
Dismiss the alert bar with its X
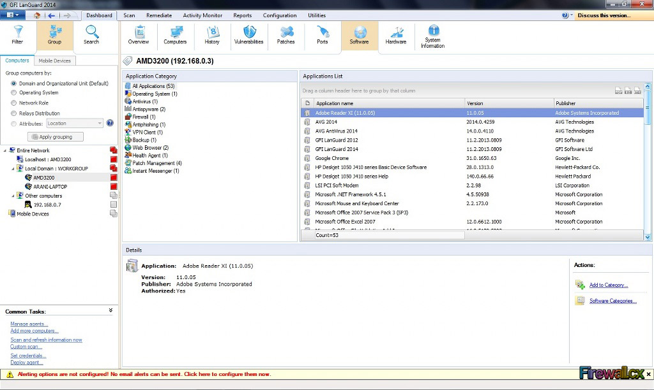click(649, 374)
